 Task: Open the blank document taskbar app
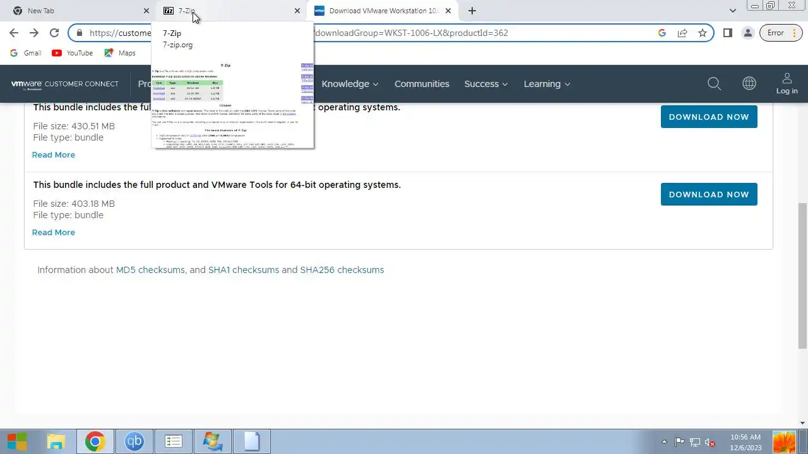pos(252,441)
